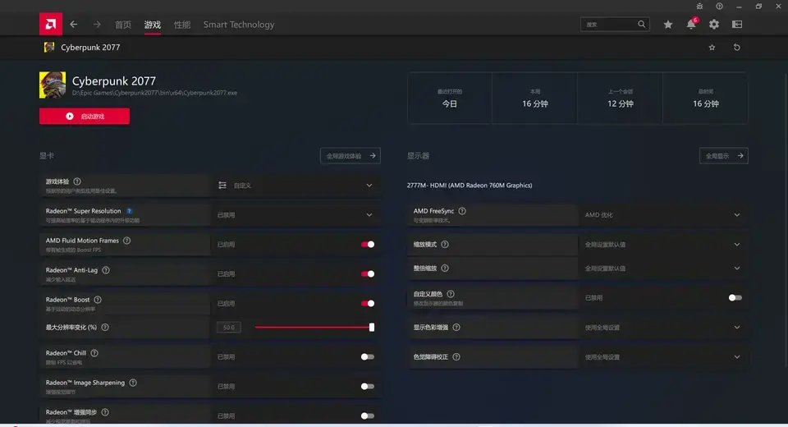
Task: Reset Cyberpunk 2077 profile with reset icon
Action: tap(737, 48)
